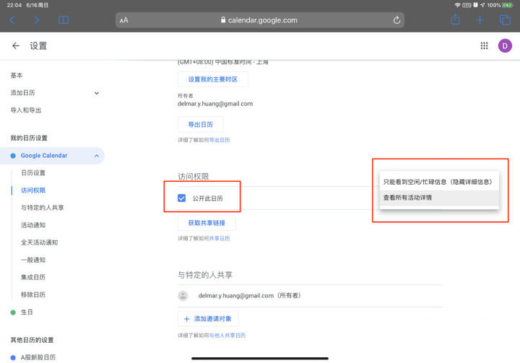Screen dimensions: 520x363
Task: Reload the page with refresh icon
Action: point(396,20)
